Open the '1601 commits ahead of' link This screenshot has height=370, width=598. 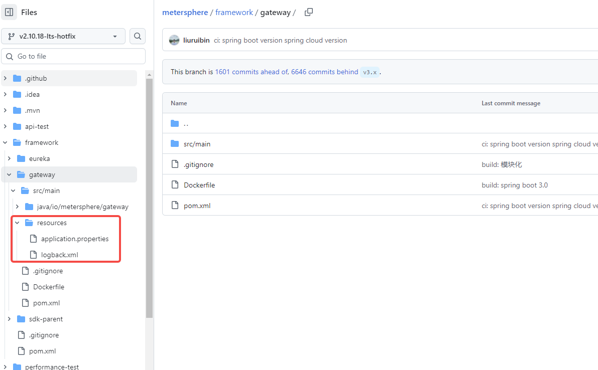click(252, 72)
